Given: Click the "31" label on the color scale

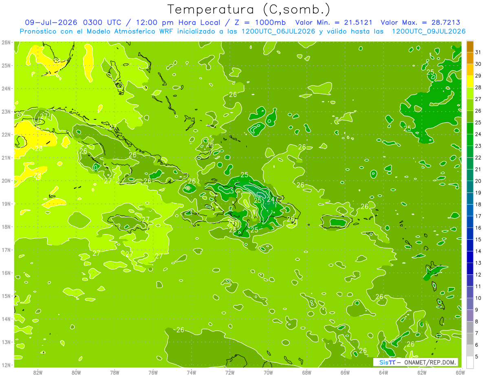Looking at the screenshot, I should 478,52.
